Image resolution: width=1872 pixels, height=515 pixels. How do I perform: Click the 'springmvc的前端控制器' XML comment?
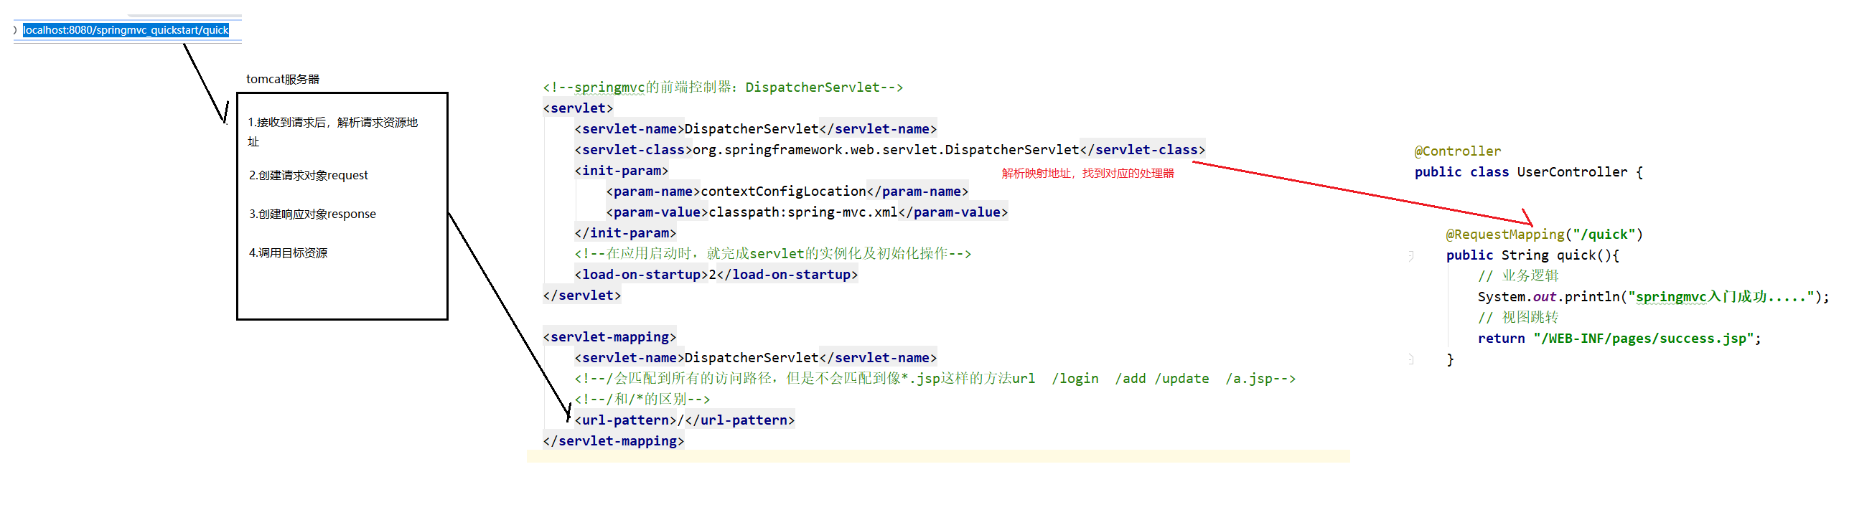click(x=722, y=88)
